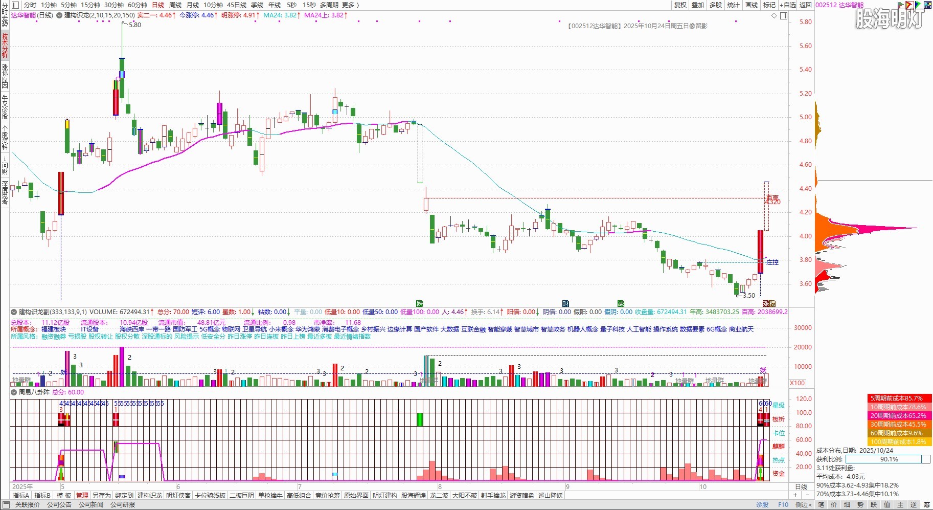Click the bottom-left status bar window icon
Image resolution: width=933 pixels, height=510 pixels.
coord(6,505)
